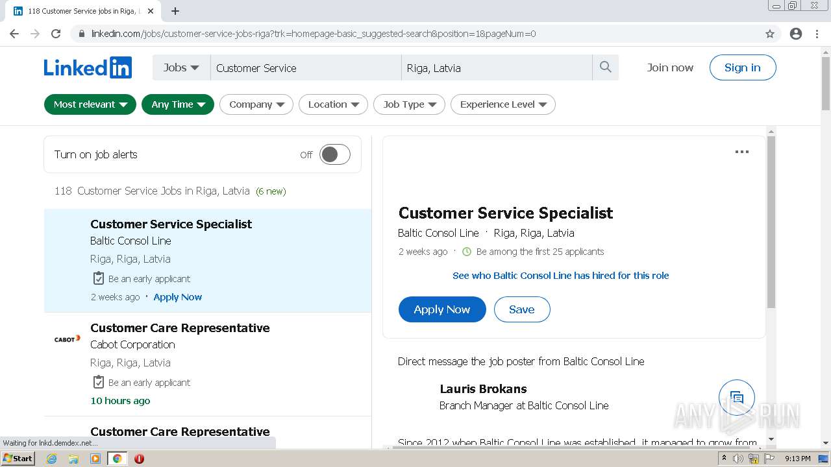
Task: Open the floating chat message icon
Action: 736,397
